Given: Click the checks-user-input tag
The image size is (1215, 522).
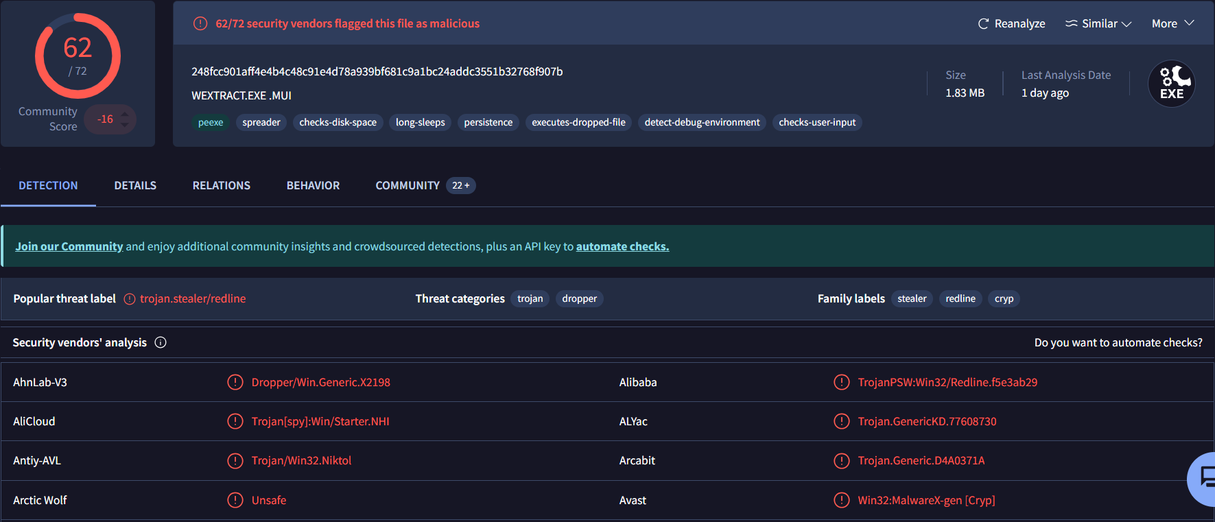Looking at the screenshot, I should (x=817, y=122).
